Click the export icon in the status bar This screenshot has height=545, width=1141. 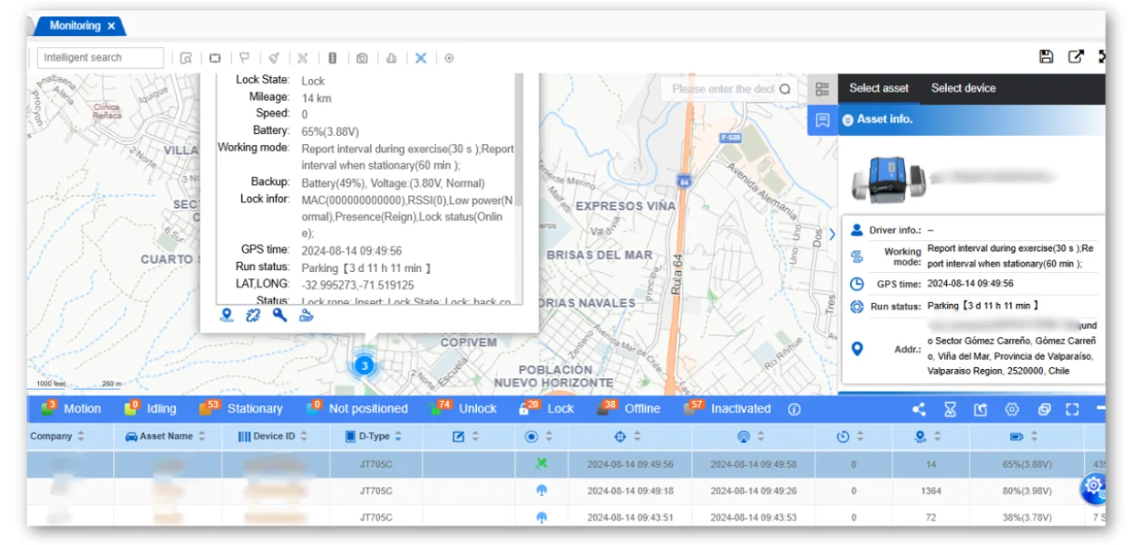(x=980, y=409)
